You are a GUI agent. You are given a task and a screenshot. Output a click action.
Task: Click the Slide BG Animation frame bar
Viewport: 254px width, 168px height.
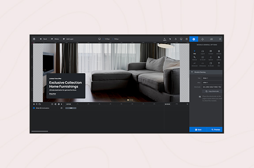click(71, 108)
